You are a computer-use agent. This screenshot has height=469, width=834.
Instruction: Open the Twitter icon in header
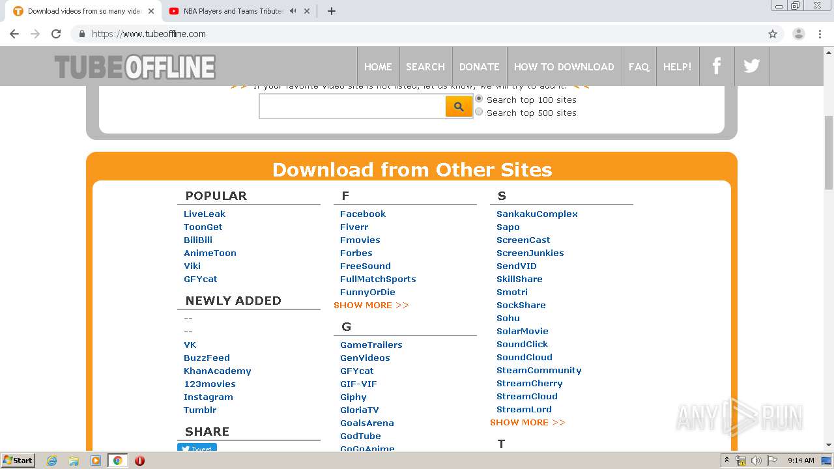pos(752,66)
